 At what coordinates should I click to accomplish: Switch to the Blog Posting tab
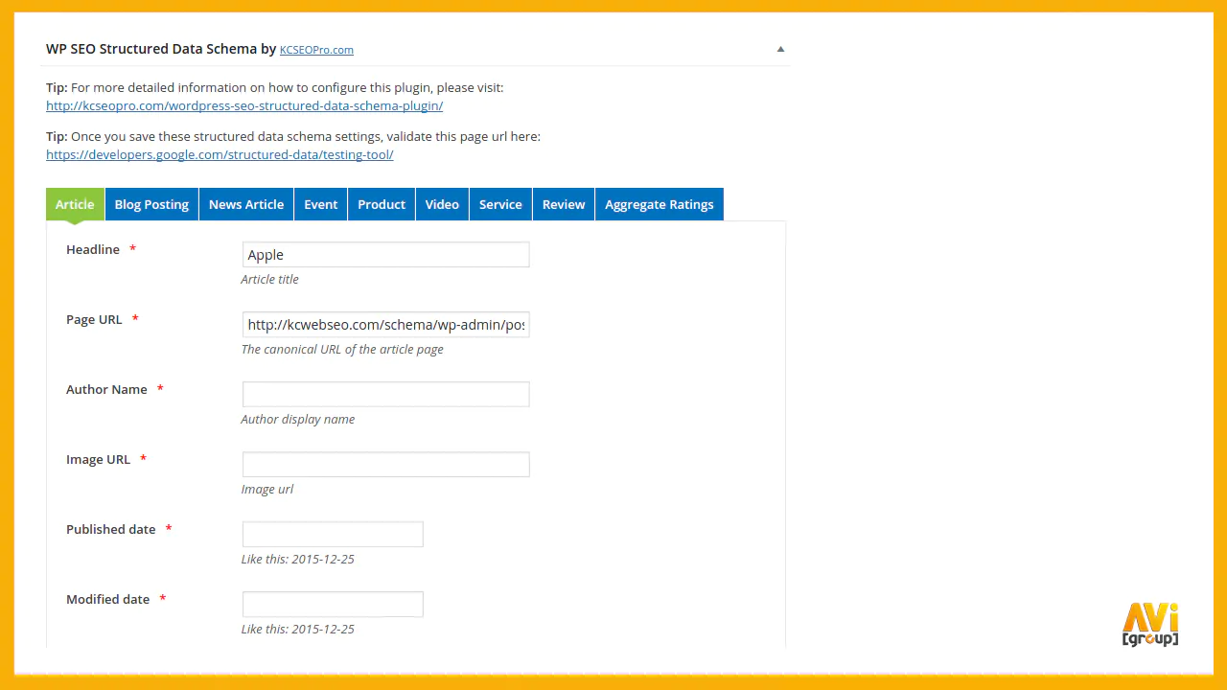151,204
